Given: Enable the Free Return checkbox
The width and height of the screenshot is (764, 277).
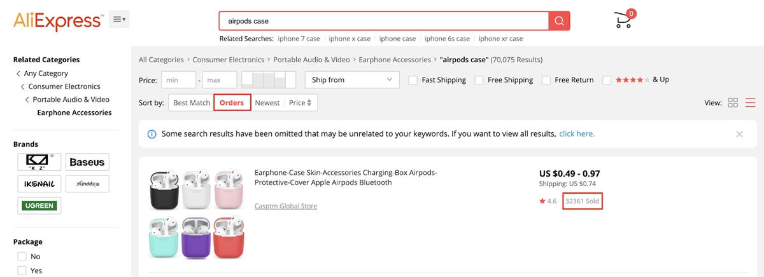Looking at the screenshot, I should pos(546,80).
